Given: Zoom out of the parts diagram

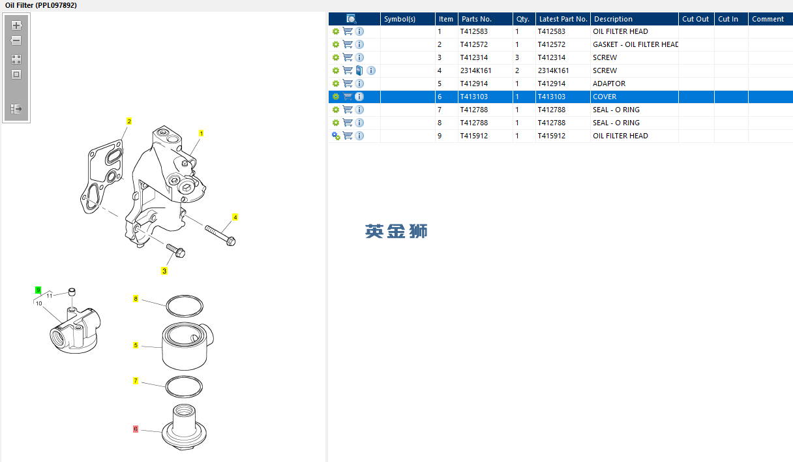Looking at the screenshot, I should click(x=17, y=40).
